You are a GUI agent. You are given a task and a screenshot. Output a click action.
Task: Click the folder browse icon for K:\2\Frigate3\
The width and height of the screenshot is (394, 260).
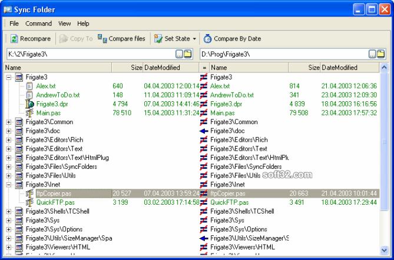click(x=188, y=54)
